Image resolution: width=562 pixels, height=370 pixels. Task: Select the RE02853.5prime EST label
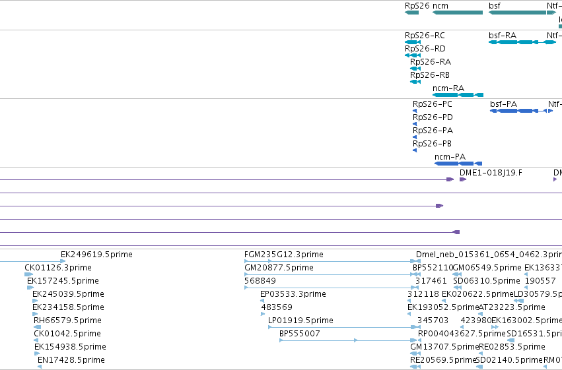point(512,347)
